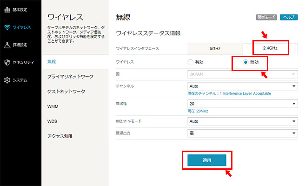Go to the WMM section
Viewport: 305px width, 186px height.
53,106
